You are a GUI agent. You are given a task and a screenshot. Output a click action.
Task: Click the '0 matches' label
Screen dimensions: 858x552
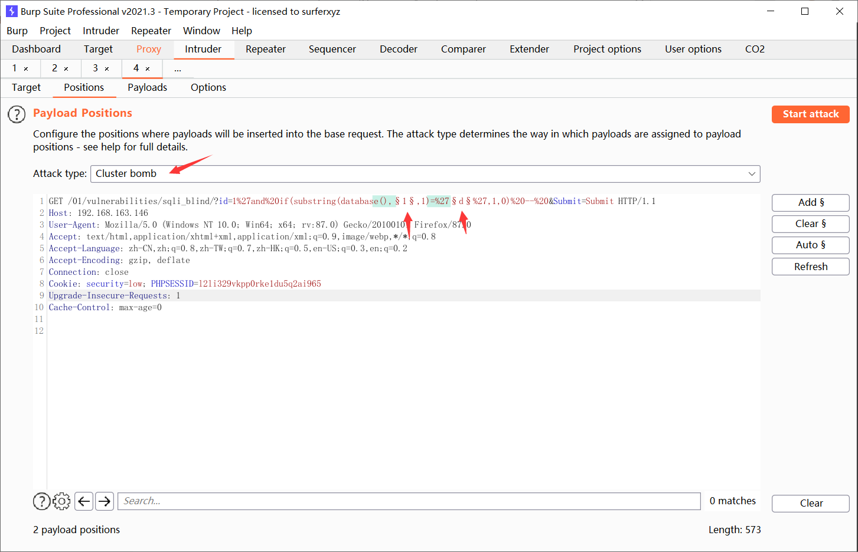pos(733,501)
